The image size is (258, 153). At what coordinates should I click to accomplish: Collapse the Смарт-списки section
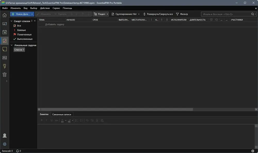(x=12, y=21)
